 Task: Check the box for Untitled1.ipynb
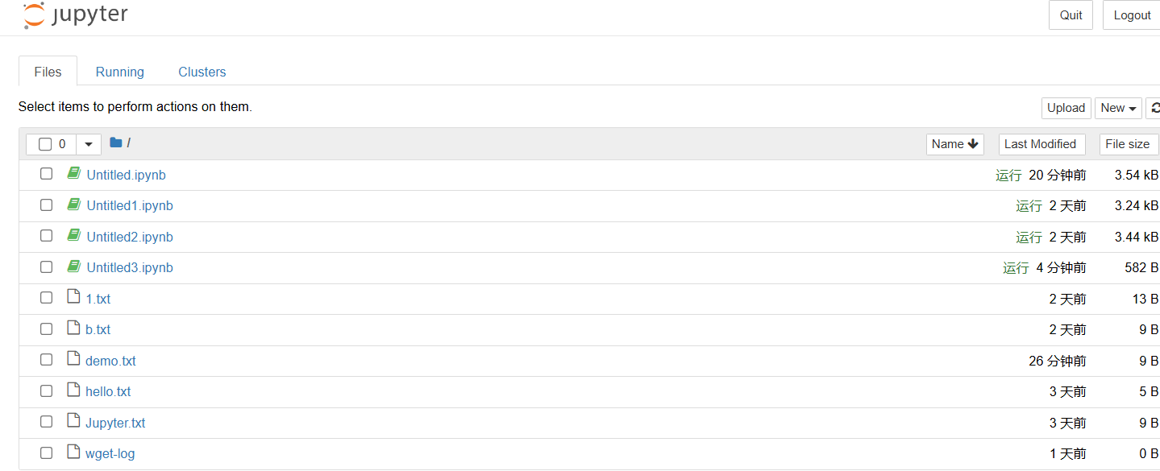point(47,205)
